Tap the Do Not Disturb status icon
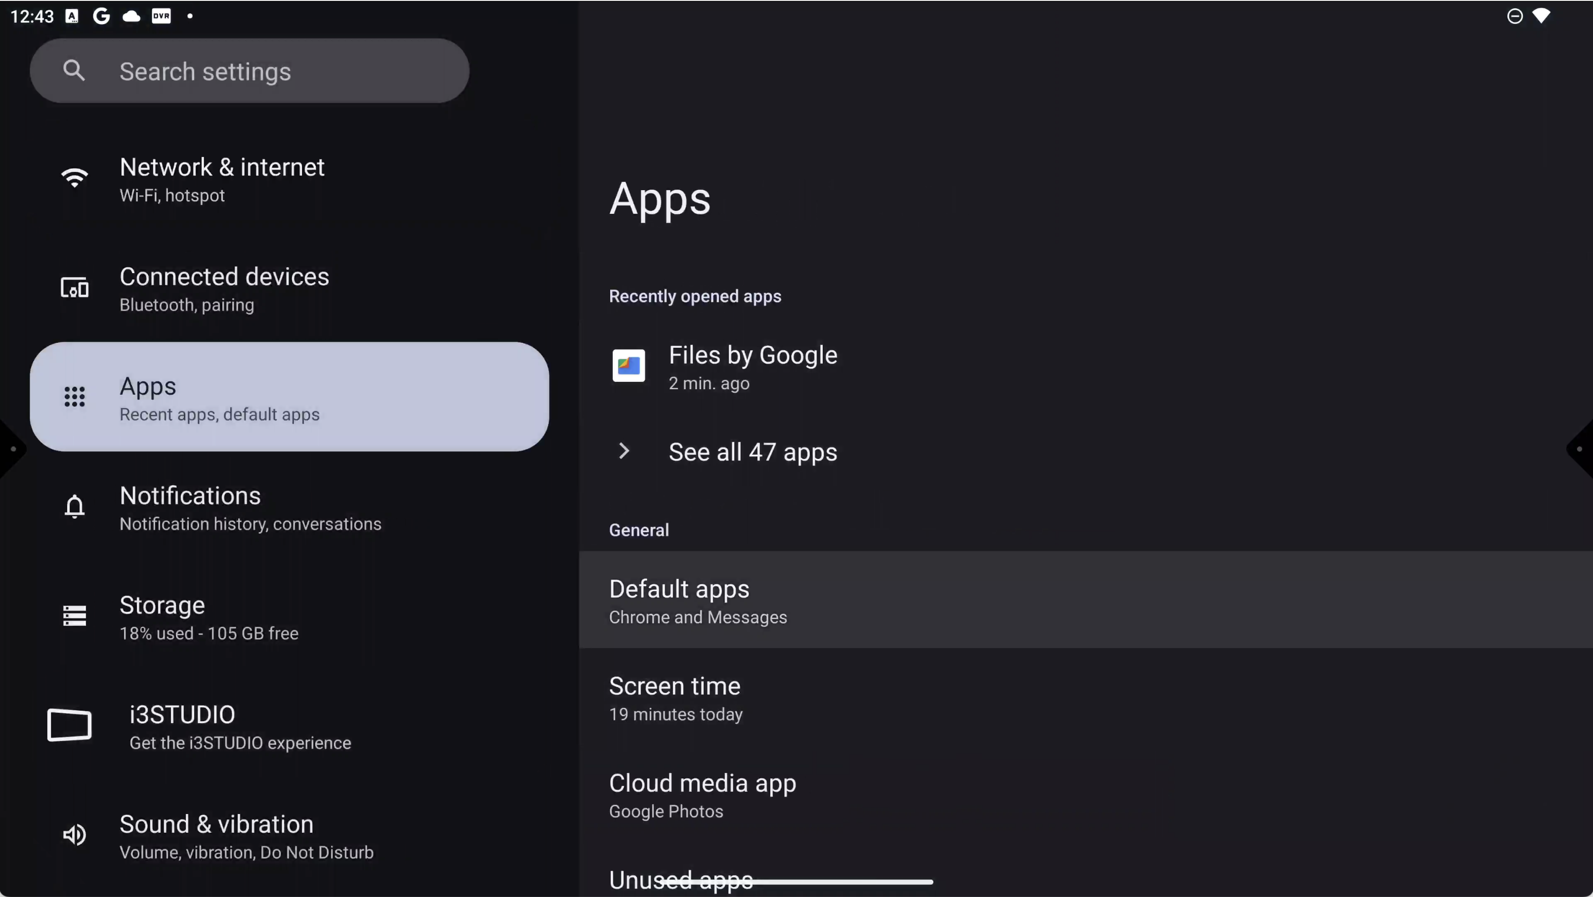This screenshot has height=897, width=1593. click(1514, 16)
